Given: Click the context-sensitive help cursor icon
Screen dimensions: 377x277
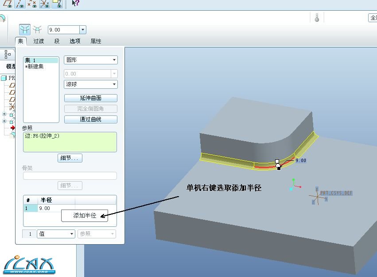Looking at the screenshot, I should click(x=75, y=4).
